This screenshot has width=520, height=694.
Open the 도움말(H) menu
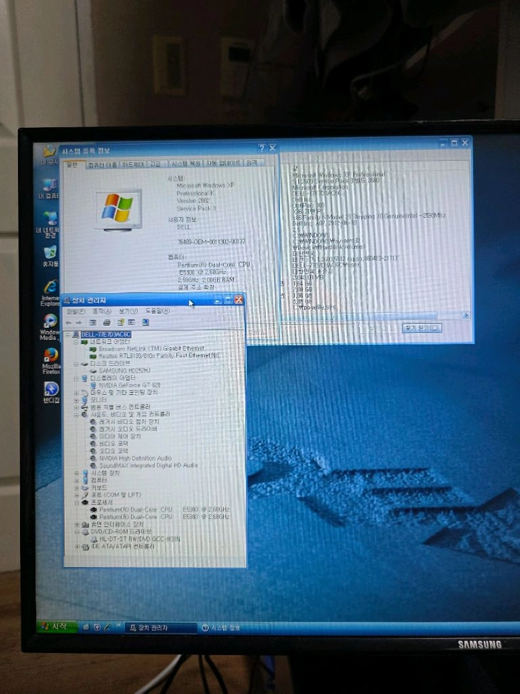[157, 311]
